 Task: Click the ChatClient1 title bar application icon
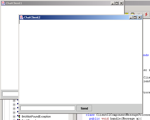coord(3,3)
